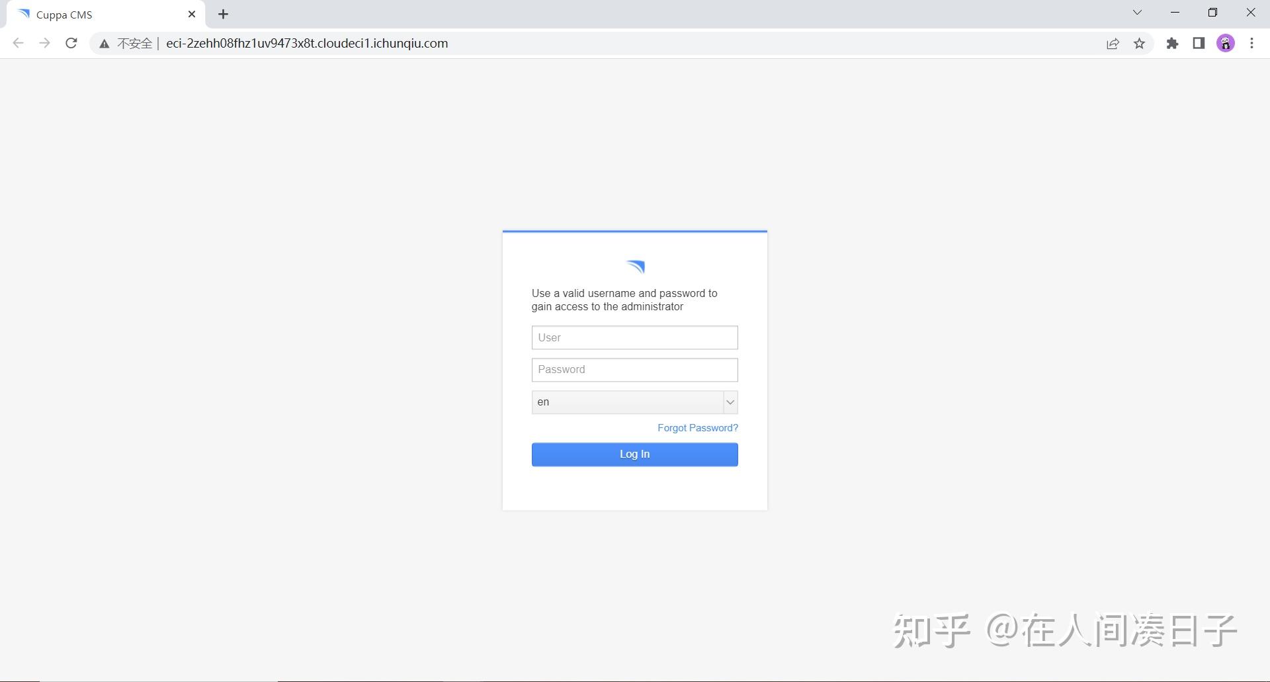
Task: Reload the current page
Action: [71, 43]
